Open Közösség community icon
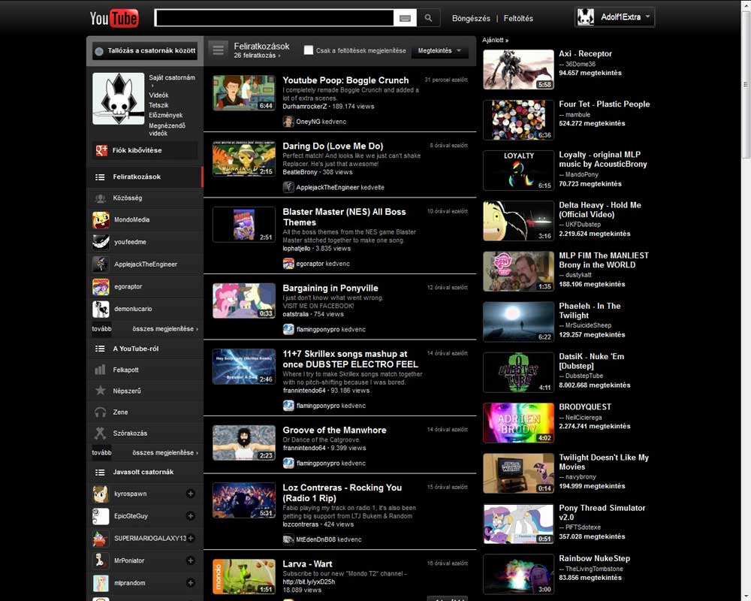Screen dimensions: 751x601 click(x=100, y=198)
